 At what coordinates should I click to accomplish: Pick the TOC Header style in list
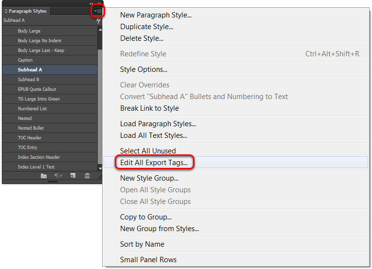pos(30,138)
